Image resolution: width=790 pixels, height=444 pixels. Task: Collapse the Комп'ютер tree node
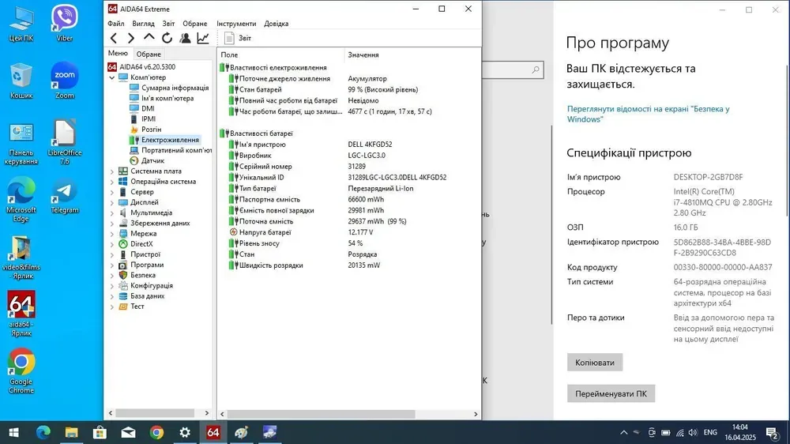112,77
